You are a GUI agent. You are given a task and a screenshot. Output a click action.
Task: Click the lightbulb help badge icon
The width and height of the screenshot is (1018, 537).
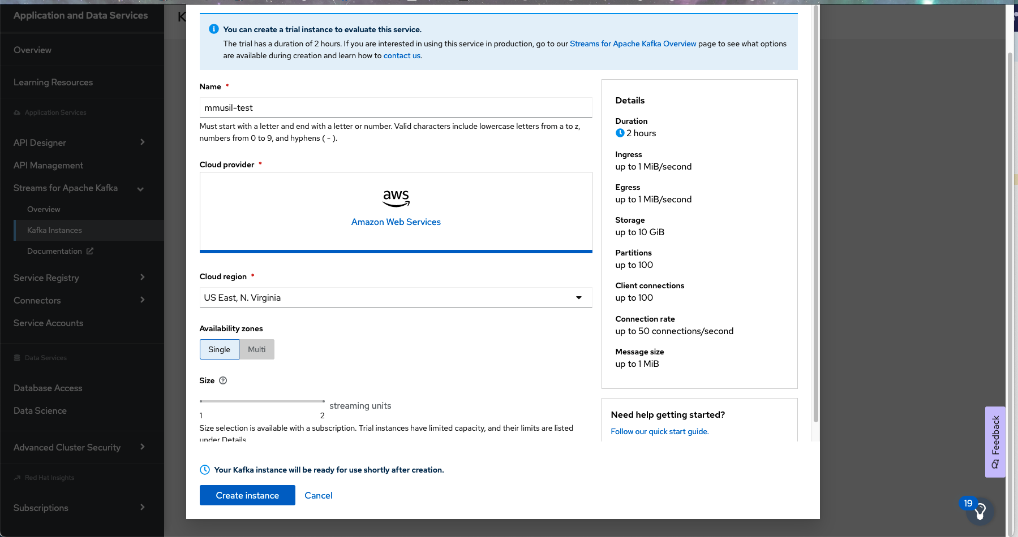click(981, 511)
